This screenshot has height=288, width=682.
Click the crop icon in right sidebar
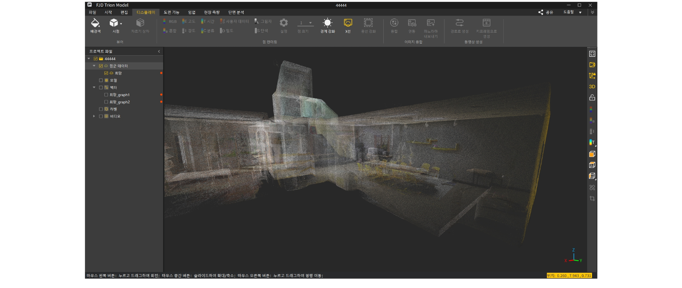pyautogui.click(x=592, y=199)
